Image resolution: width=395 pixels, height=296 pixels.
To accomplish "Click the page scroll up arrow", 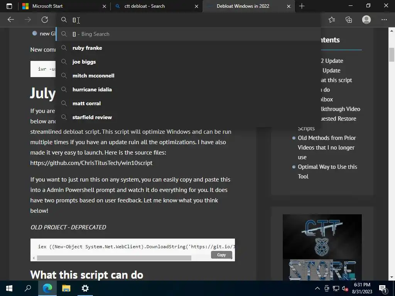I will pos(392,31).
